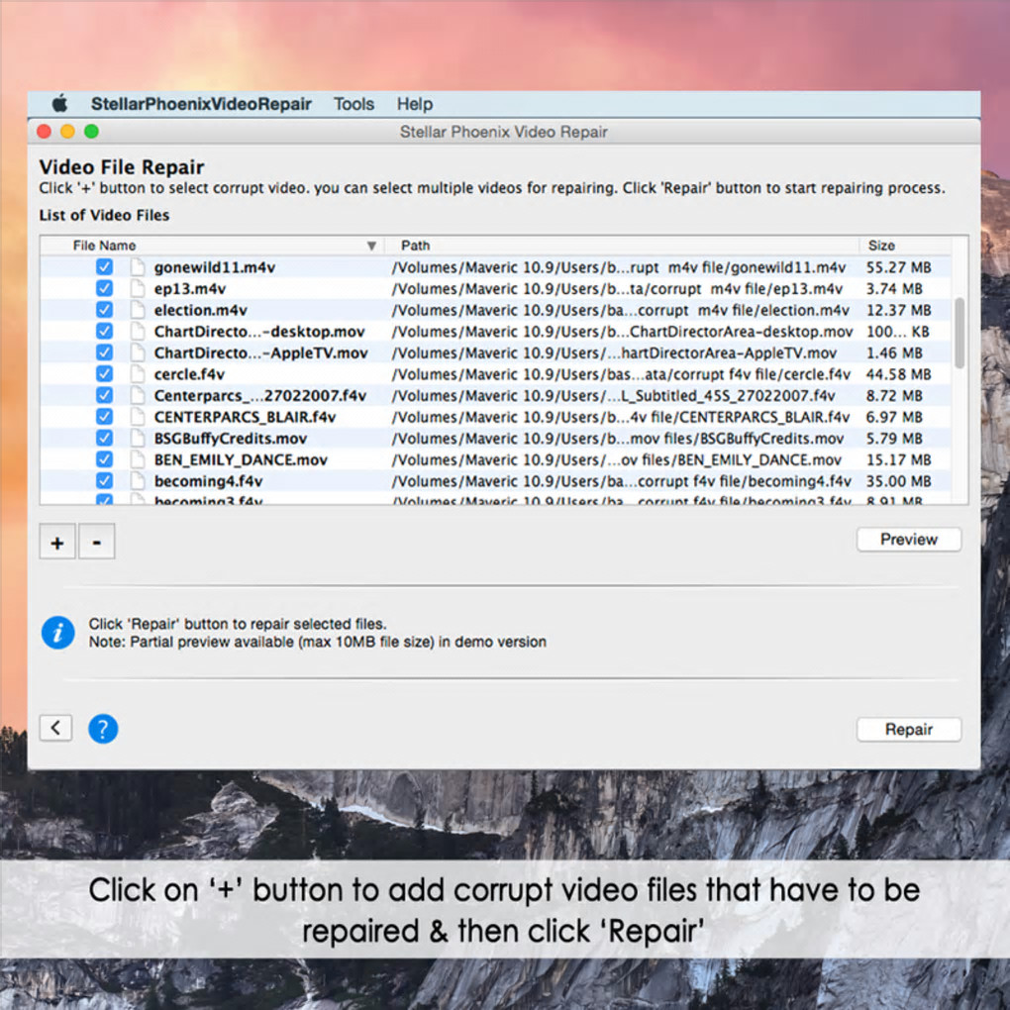This screenshot has height=1010, width=1010.
Task: Uncheck the becoming4.f4v checkbox
Action: [104, 480]
